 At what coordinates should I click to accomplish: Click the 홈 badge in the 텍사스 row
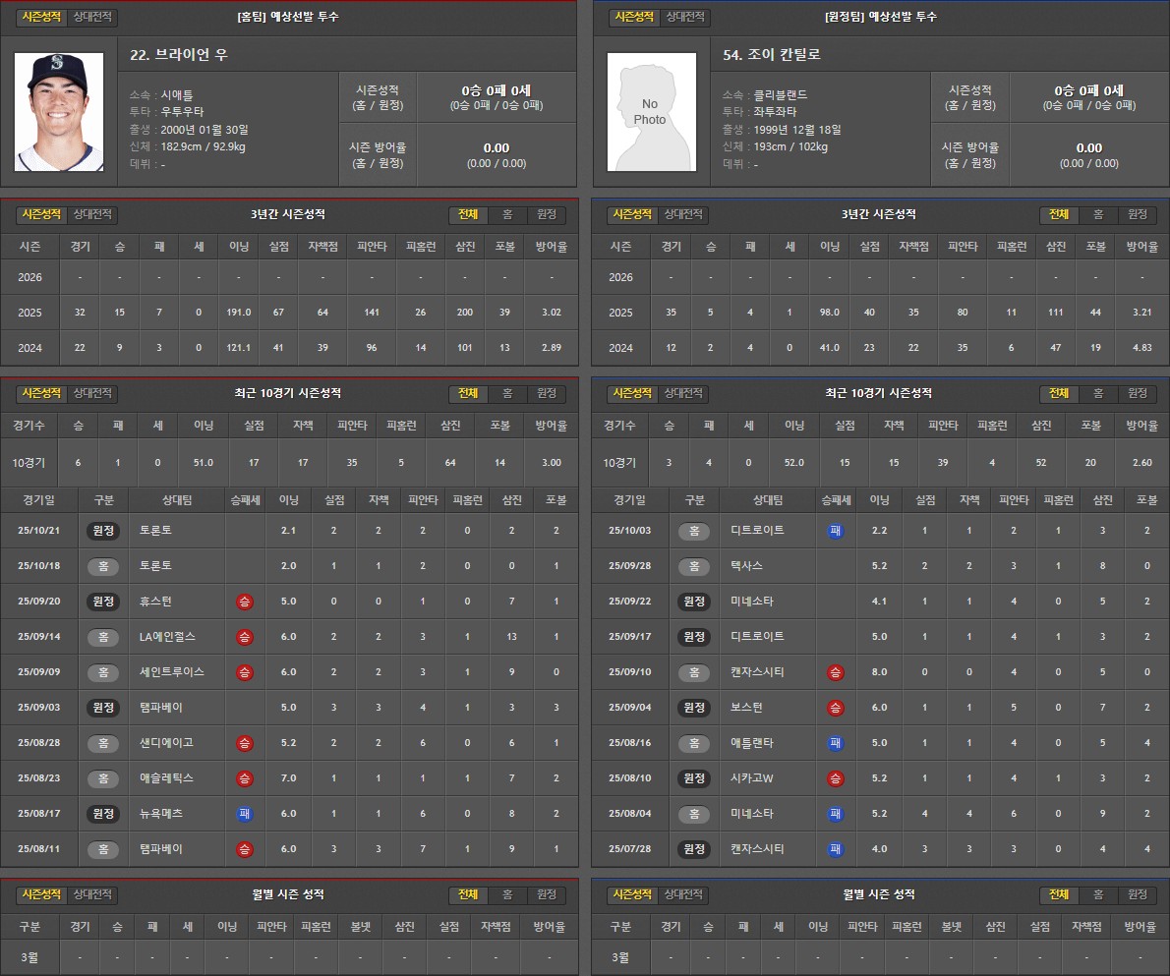pyautogui.click(x=694, y=566)
